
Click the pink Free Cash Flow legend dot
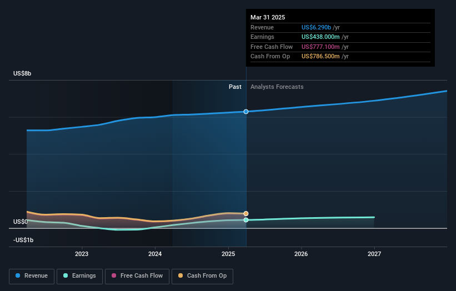point(114,275)
